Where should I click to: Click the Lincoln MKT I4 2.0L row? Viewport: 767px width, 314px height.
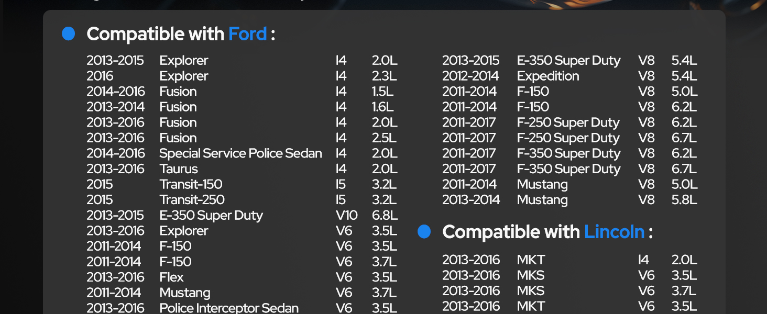(x=569, y=260)
